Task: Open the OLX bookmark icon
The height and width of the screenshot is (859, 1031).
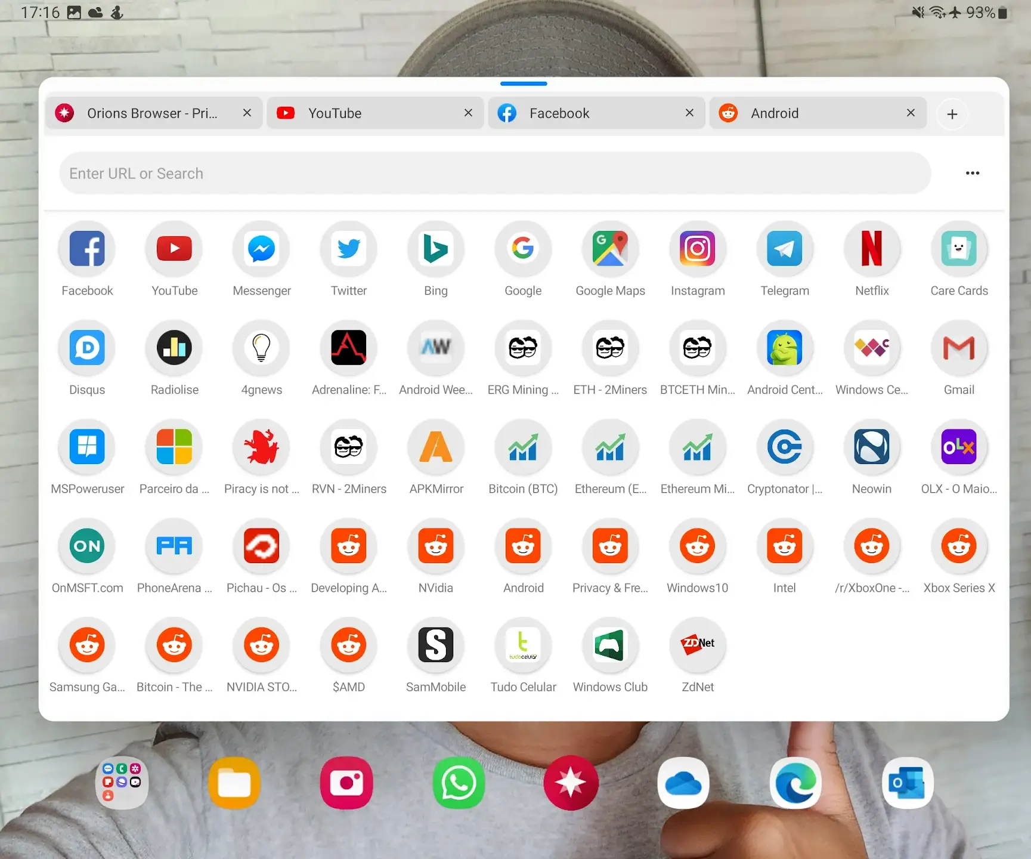Action: pyautogui.click(x=959, y=447)
